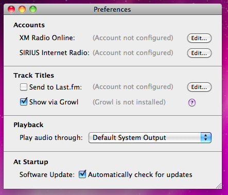Edit the XM Radio Online account
The image size is (228, 195).
point(199,38)
